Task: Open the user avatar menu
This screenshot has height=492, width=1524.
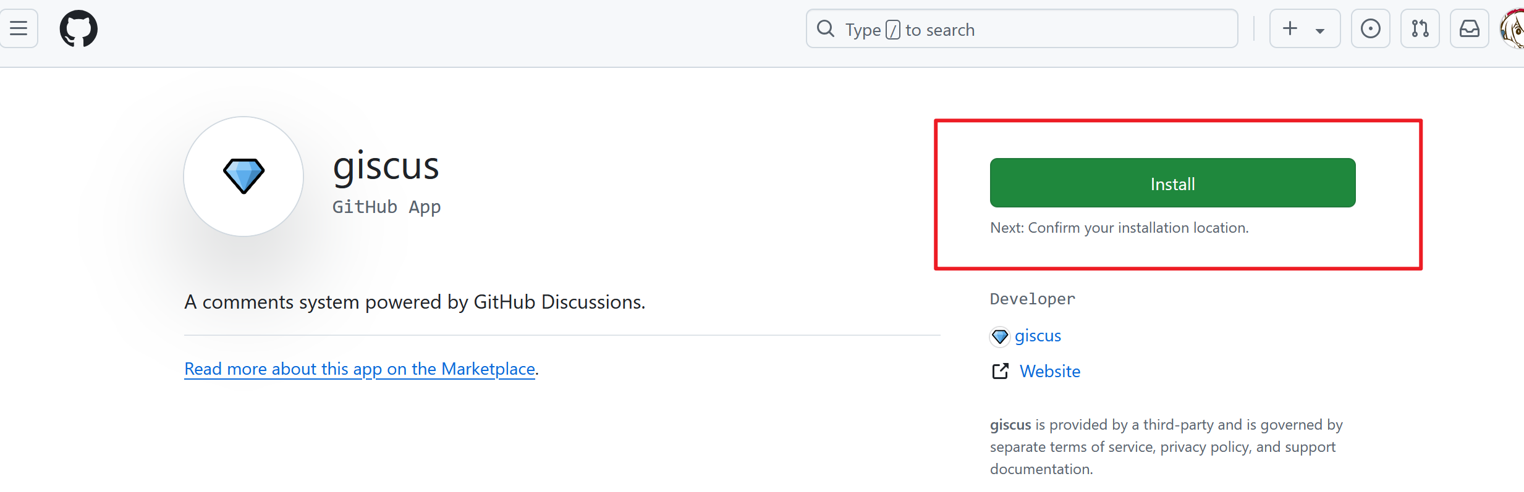Action: [1513, 28]
